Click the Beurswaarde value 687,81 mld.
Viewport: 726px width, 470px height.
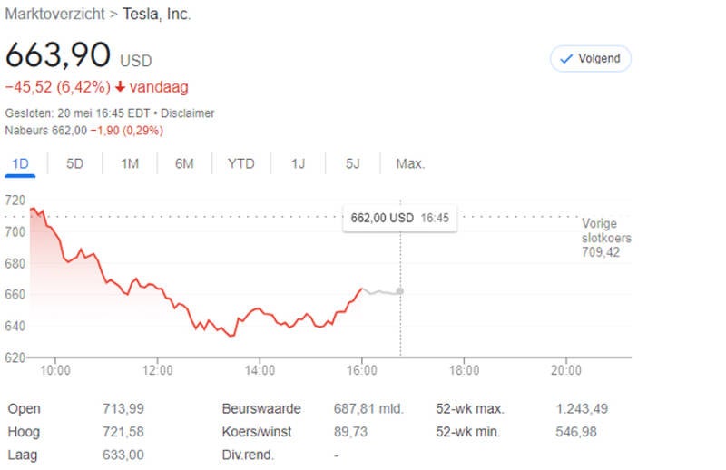[368, 409]
